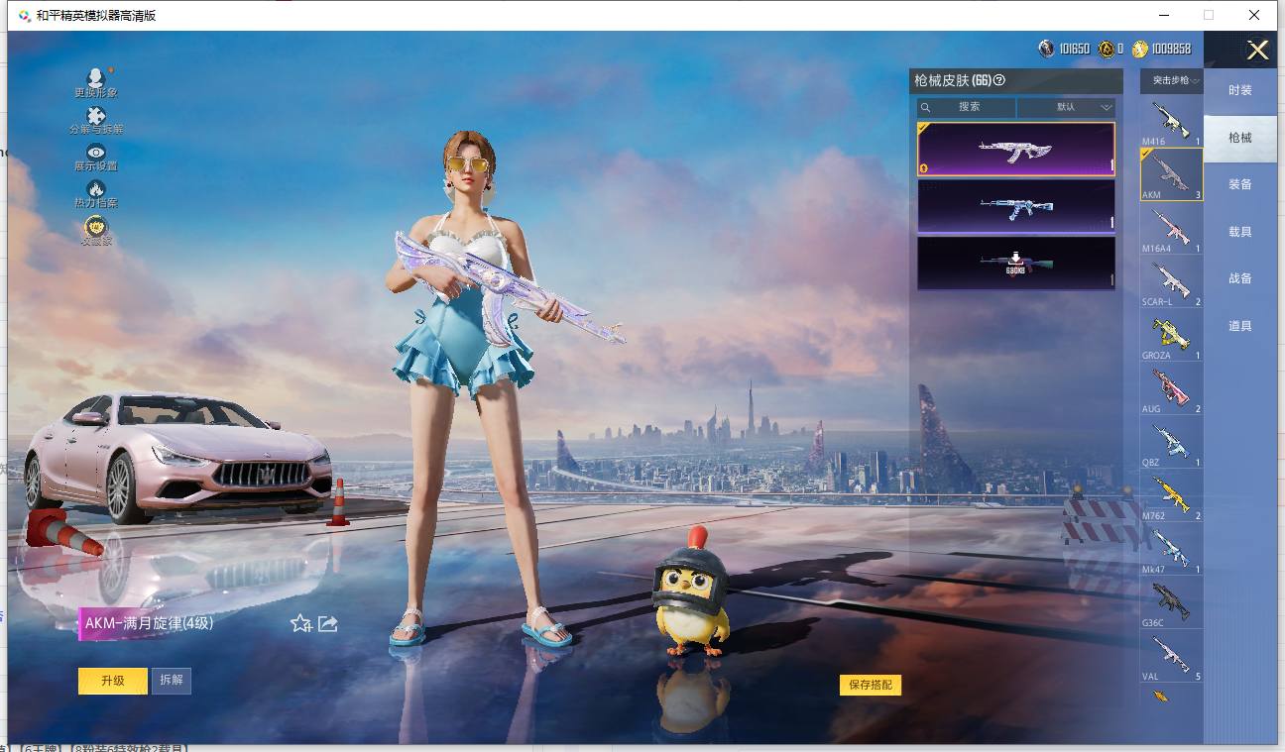Select the M762 weapon in the gun list

[x=1171, y=496]
